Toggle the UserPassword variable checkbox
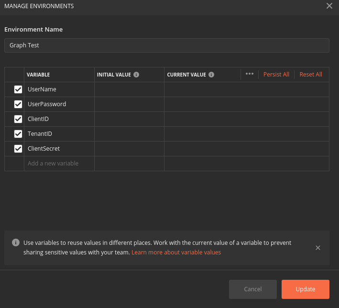Viewport: 339px width, 308px height. pos(18,104)
